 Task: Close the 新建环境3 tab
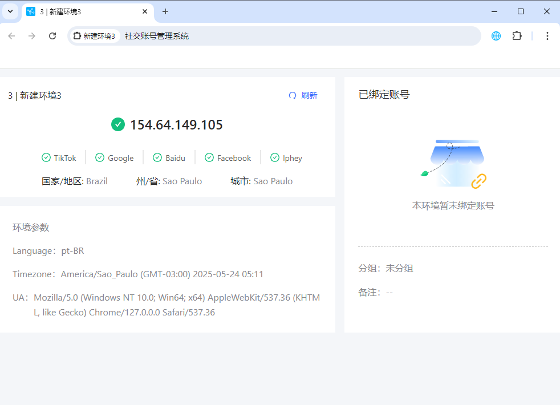(x=145, y=11)
